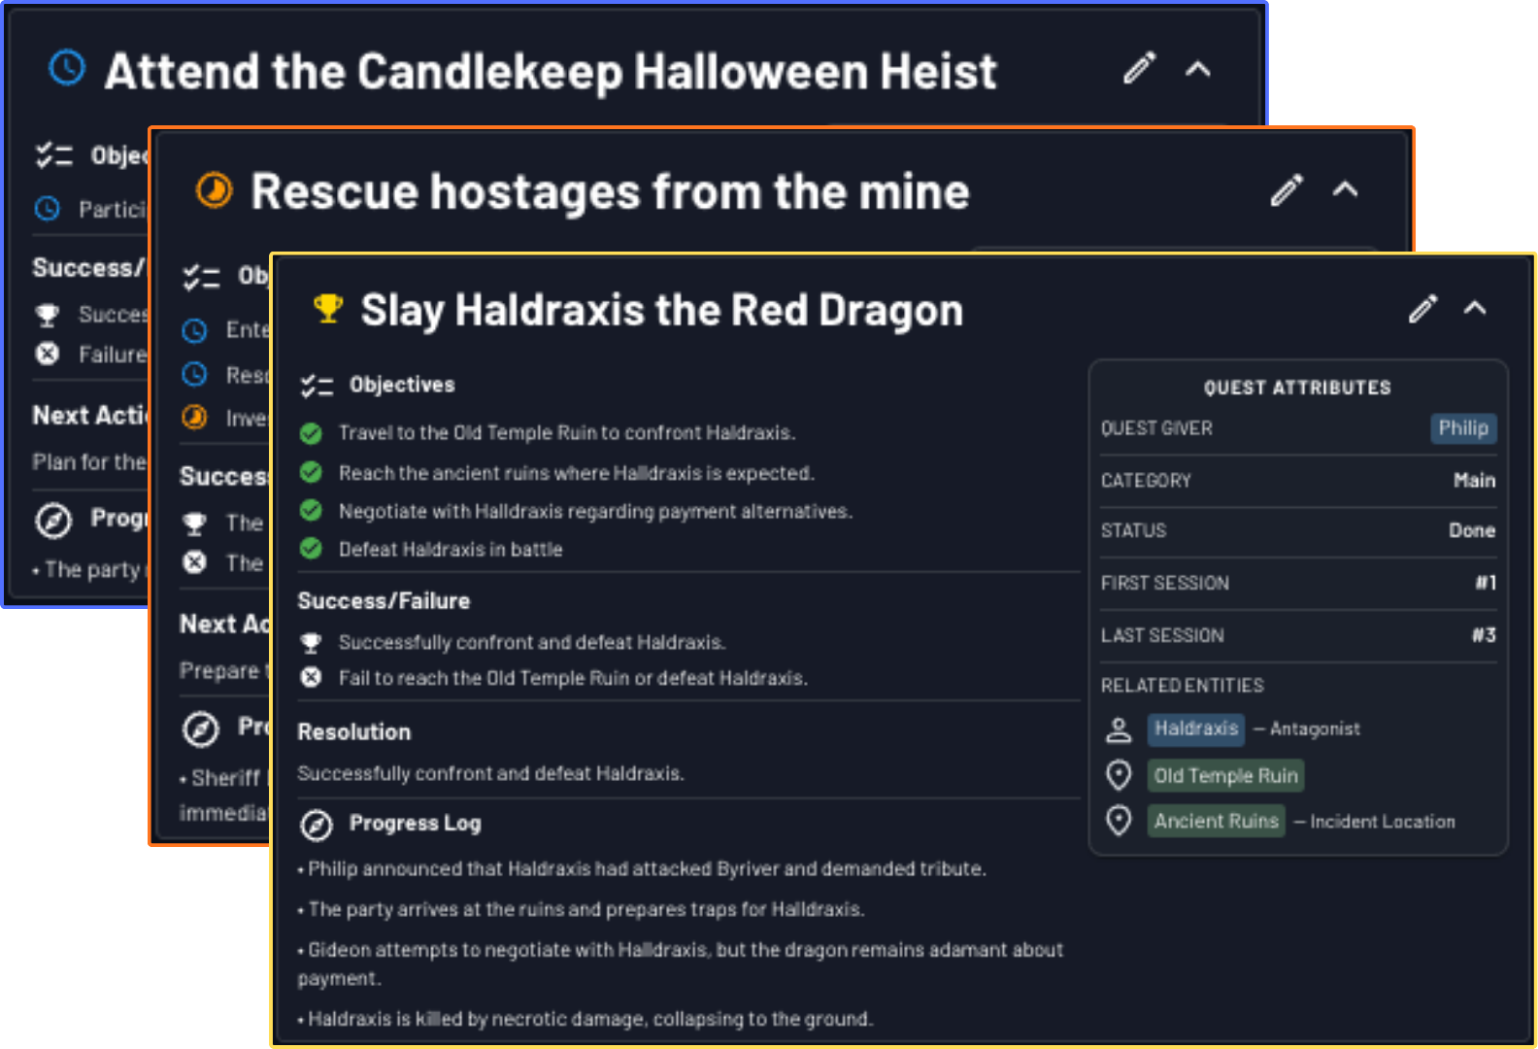
Task: Toggle the 'Negotiate with Halldraxis' objective checkmark
Action: click(311, 510)
